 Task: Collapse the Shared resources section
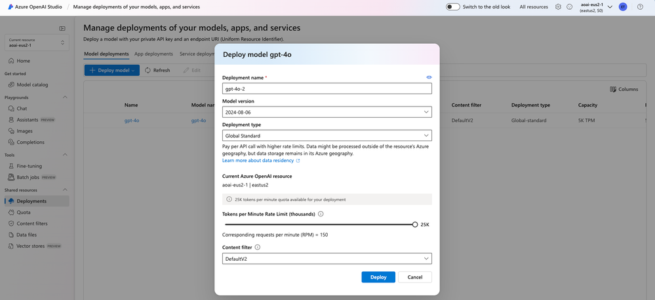65,190
